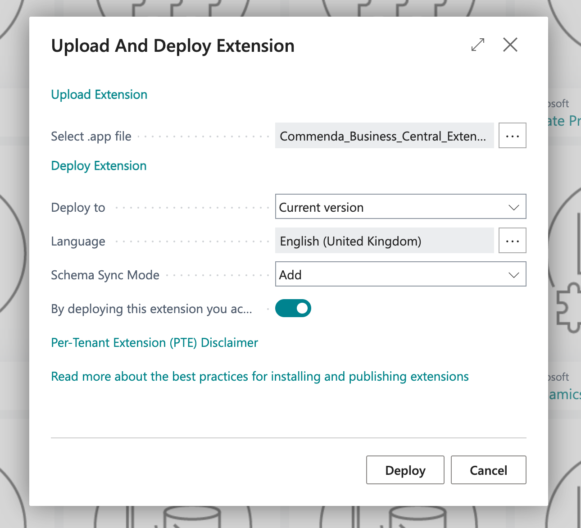Click the 'Deploy to' label
This screenshot has height=528, width=581.
pyautogui.click(x=78, y=208)
